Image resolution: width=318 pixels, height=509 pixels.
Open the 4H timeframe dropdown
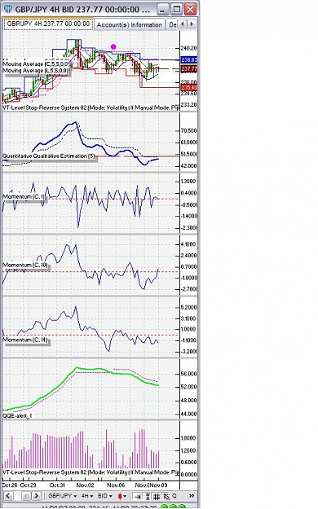click(x=87, y=496)
